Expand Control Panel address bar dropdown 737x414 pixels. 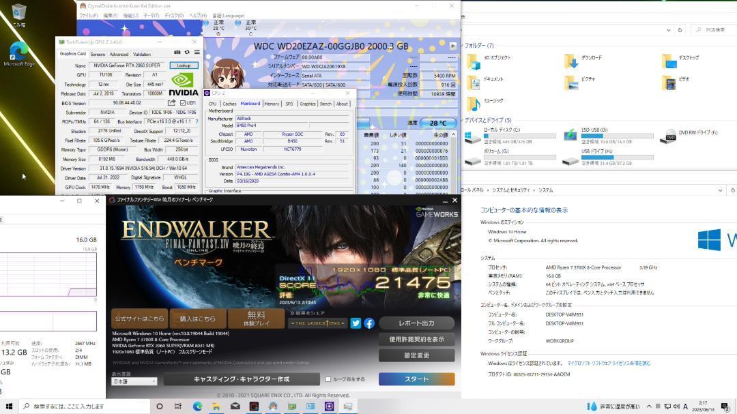pyautogui.click(x=720, y=190)
